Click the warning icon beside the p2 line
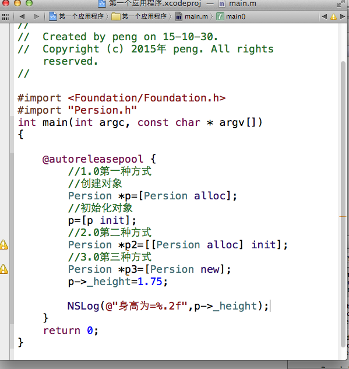 [3, 245]
